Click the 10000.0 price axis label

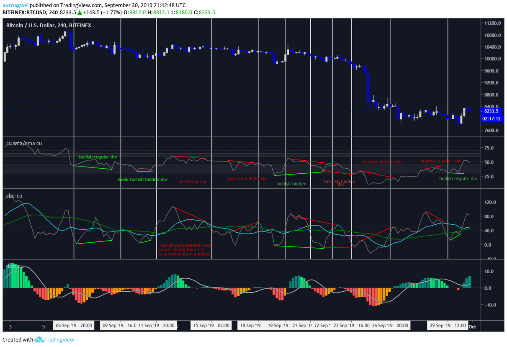(492, 59)
